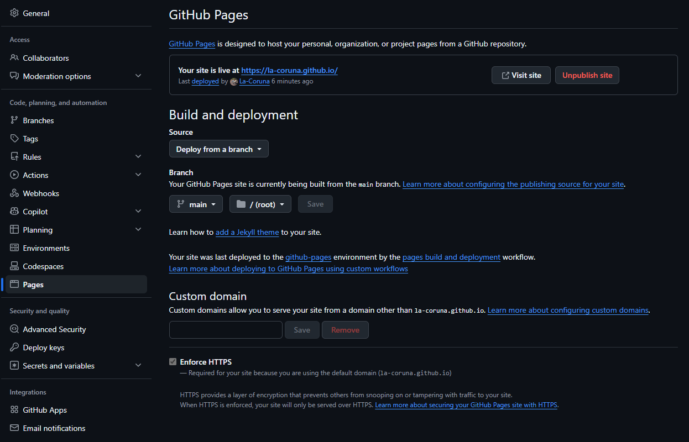The height and width of the screenshot is (442, 689).
Task: Expand the Copilot section chevron
Action: pyautogui.click(x=138, y=212)
